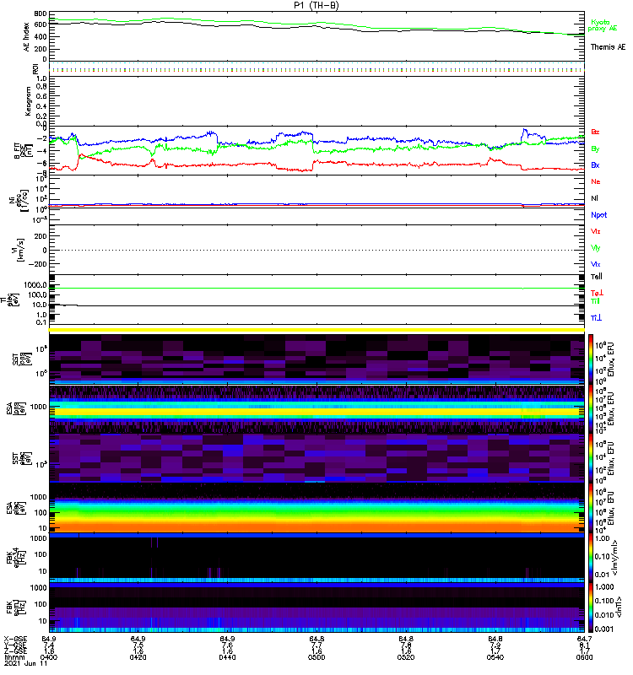Click the red Viz legend label
Image resolution: width=633 pixels, height=675 pixels.
coord(595,231)
